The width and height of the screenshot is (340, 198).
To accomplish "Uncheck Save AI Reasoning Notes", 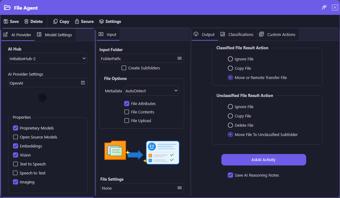I will point(230,175).
